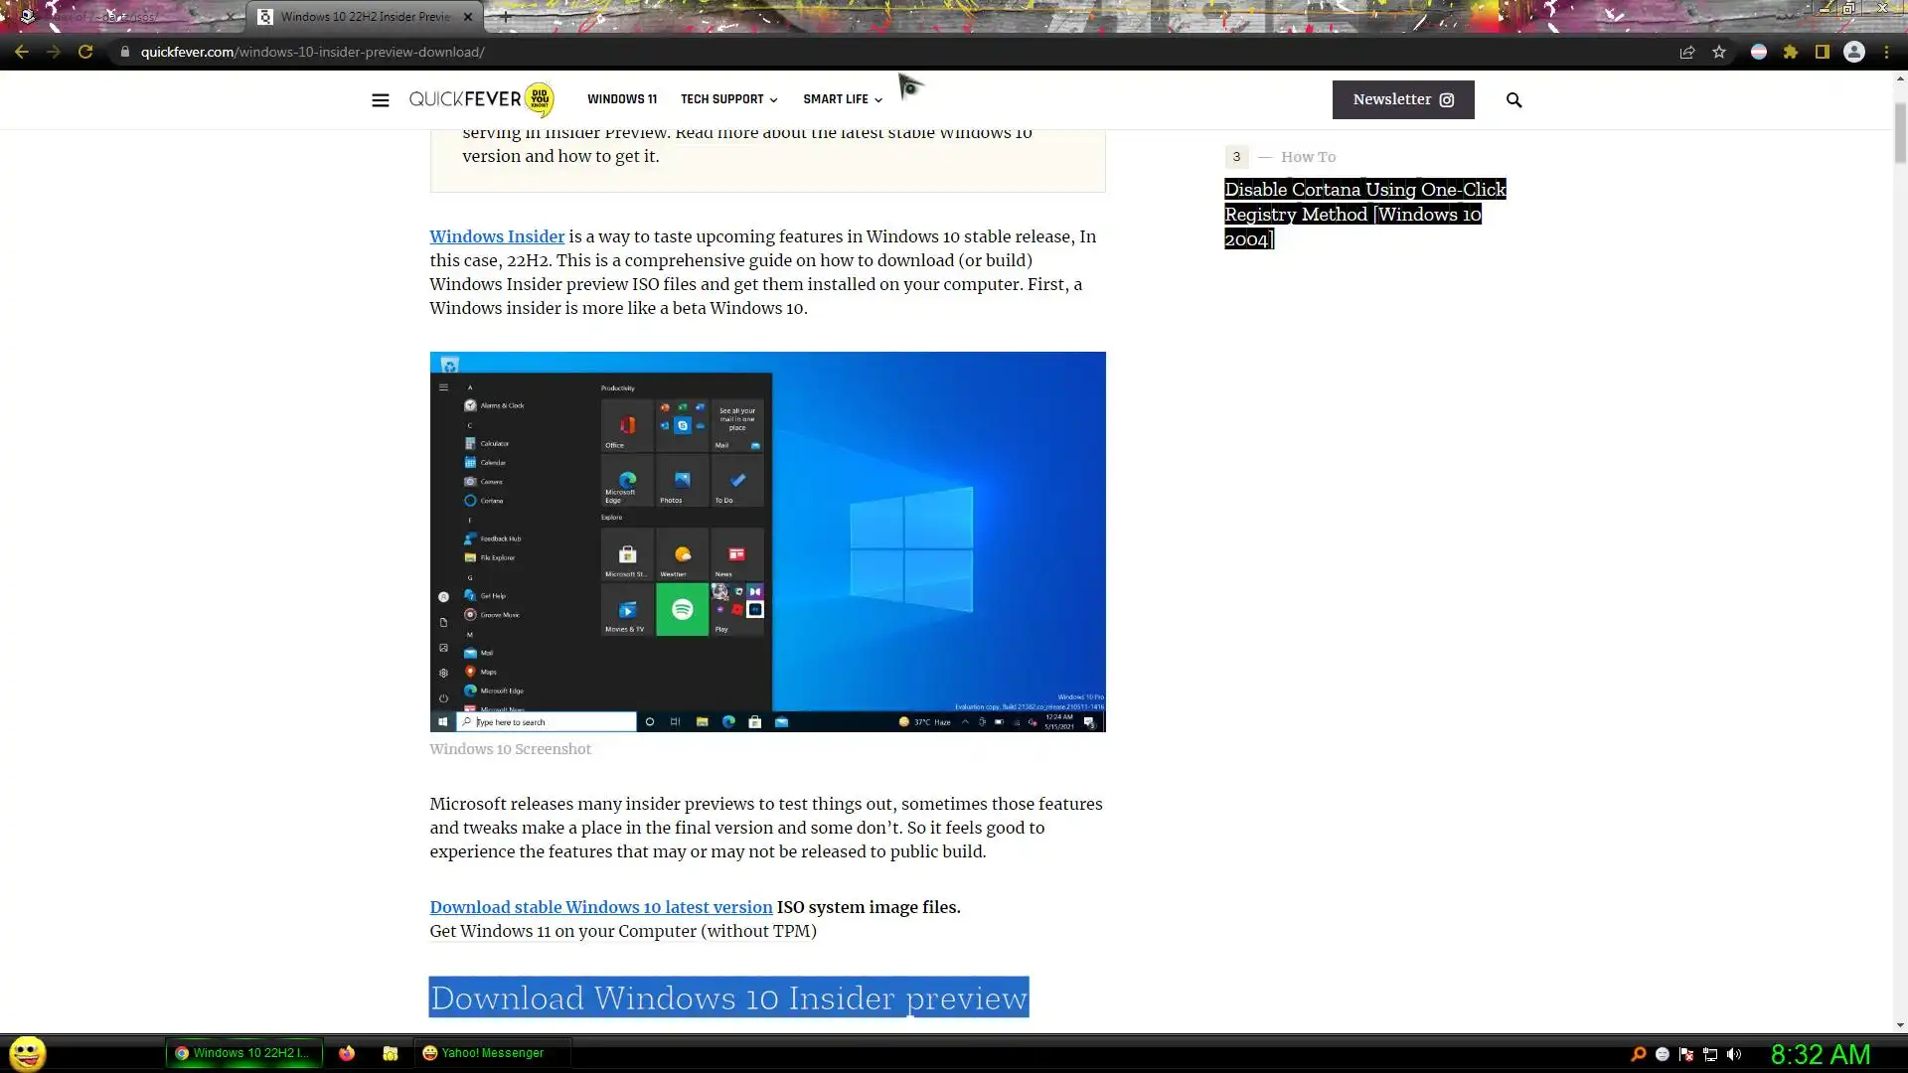Viewport: 1908px width, 1073px height.
Task: Expand the Smart Life dropdown menu
Action: pos(842,99)
